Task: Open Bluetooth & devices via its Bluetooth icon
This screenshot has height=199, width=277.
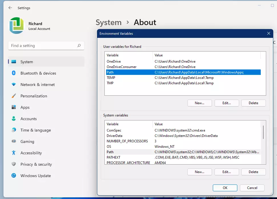Action: (x=14, y=73)
